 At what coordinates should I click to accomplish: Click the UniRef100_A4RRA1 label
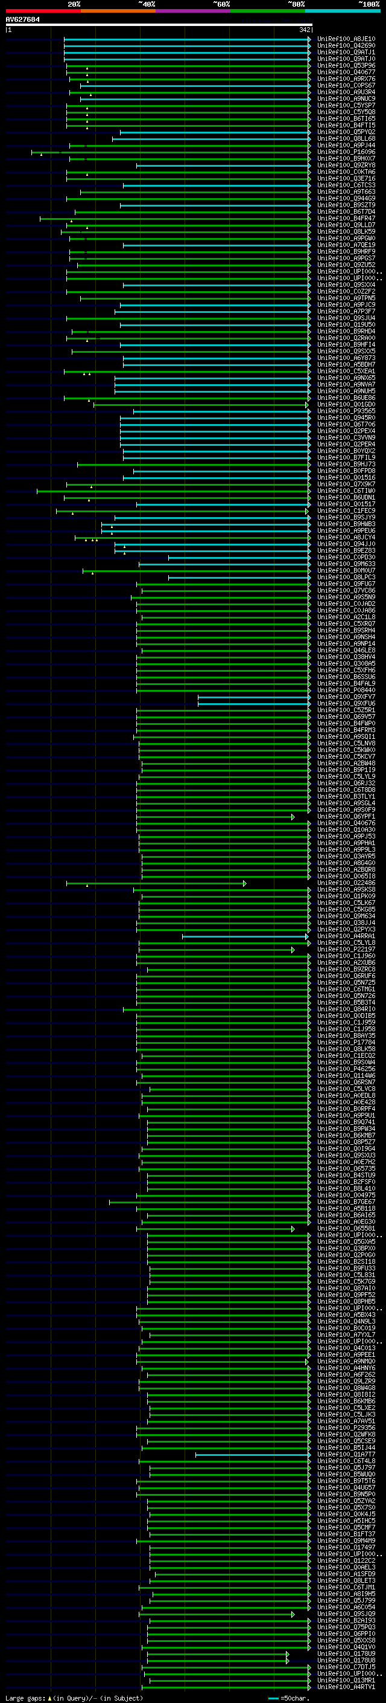click(x=346, y=936)
